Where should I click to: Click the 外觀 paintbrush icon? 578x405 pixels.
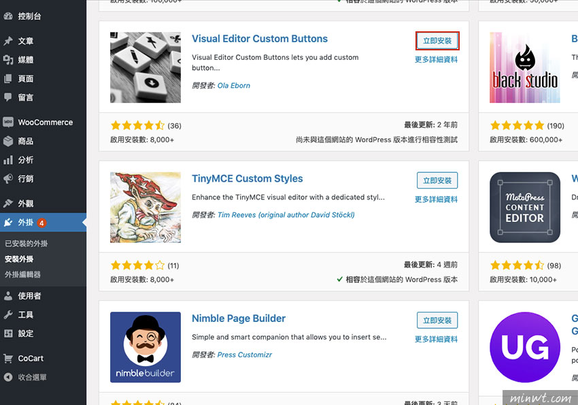point(8,204)
